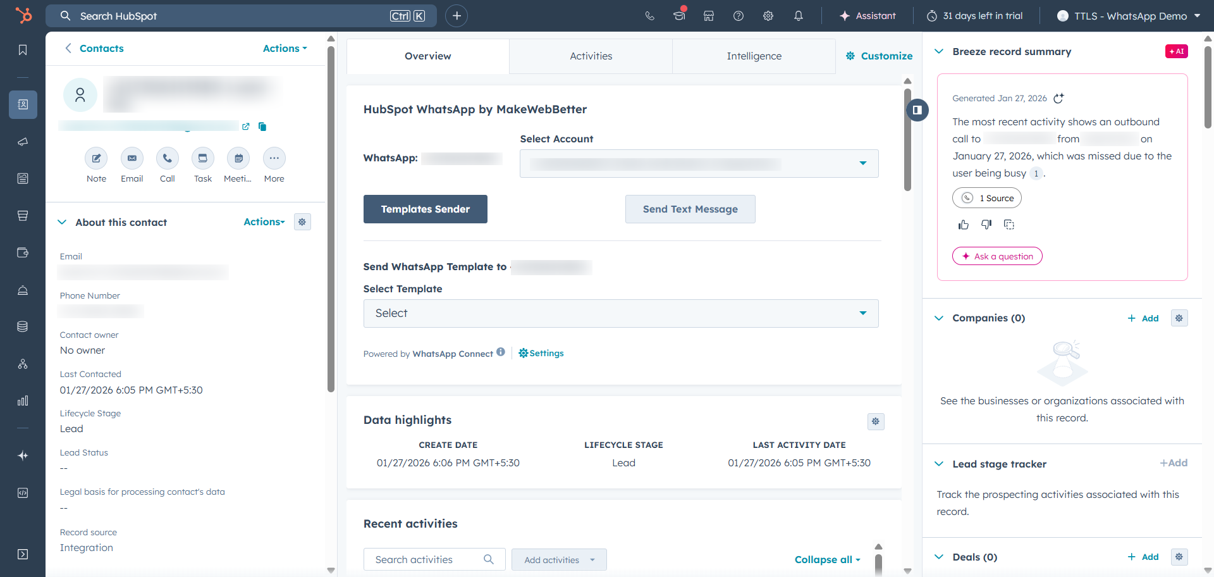The width and height of the screenshot is (1214, 577).
Task: Open the Marketplace storefront icon
Action: tap(709, 16)
